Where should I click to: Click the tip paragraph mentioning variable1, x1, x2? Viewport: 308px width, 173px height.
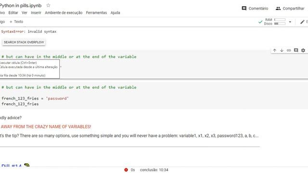[x=129, y=136]
